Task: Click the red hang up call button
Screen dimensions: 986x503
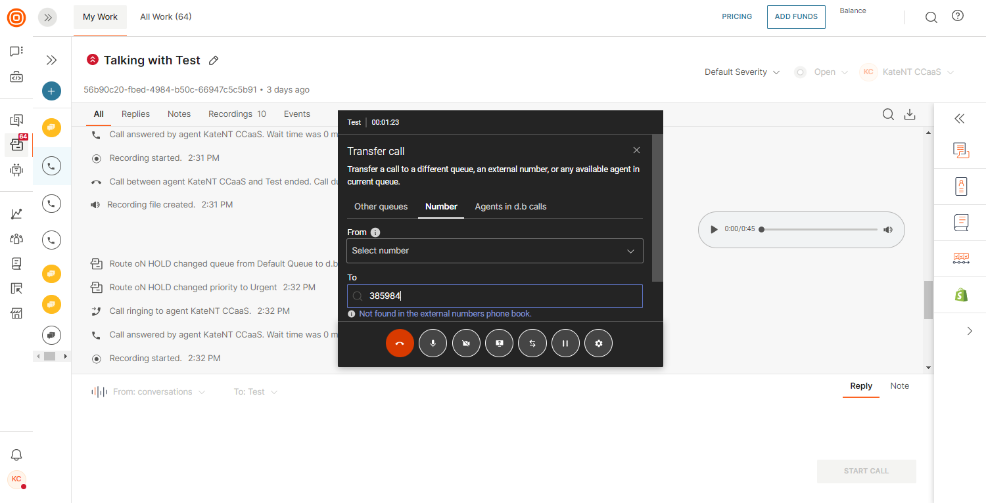Action: pos(400,343)
